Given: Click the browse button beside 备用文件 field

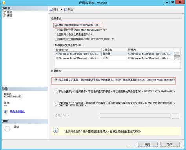Looking at the screenshot, I should 175,116.
